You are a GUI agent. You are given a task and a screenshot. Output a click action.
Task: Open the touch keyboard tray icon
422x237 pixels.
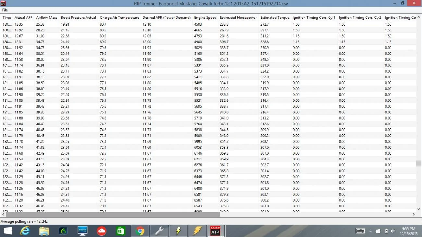tap(360, 231)
